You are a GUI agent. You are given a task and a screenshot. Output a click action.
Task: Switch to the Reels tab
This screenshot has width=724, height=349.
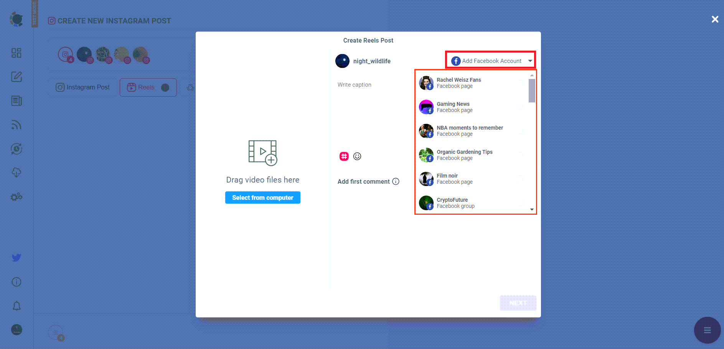coord(148,87)
